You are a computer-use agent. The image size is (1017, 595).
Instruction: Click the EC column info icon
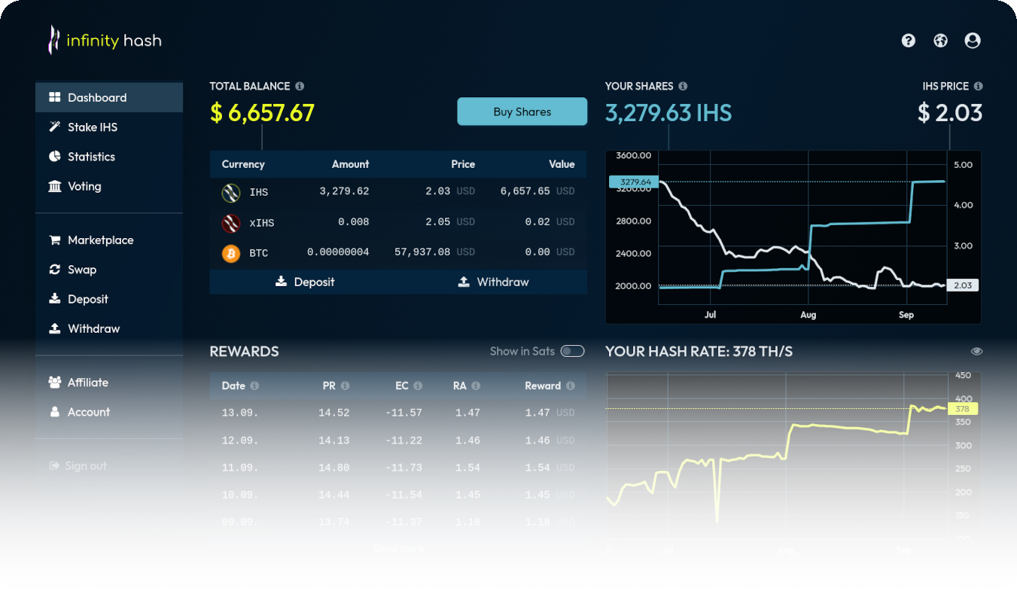418,386
